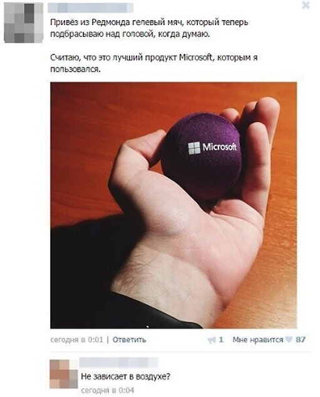Click the Ответить reply link
This screenshot has height=397, width=320.
(x=129, y=339)
